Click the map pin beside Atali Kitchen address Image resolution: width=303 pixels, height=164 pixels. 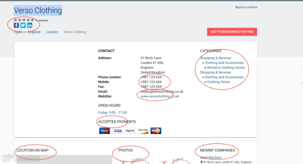pyautogui.click(x=201, y=162)
